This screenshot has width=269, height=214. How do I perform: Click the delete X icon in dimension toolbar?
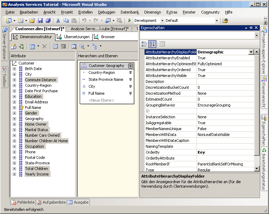coord(44,46)
